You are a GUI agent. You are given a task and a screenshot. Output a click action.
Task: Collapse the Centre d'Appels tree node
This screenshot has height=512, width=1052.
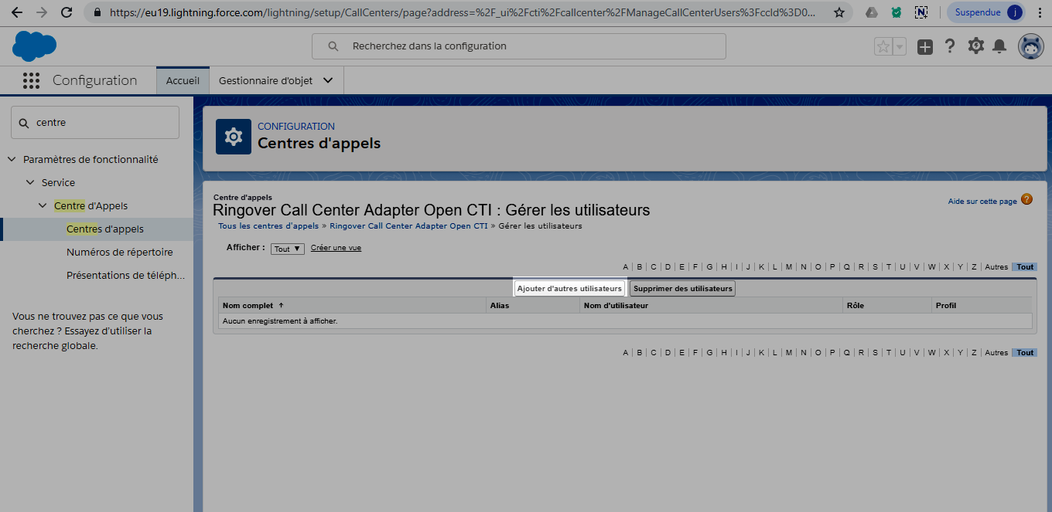[x=43, y=205]
